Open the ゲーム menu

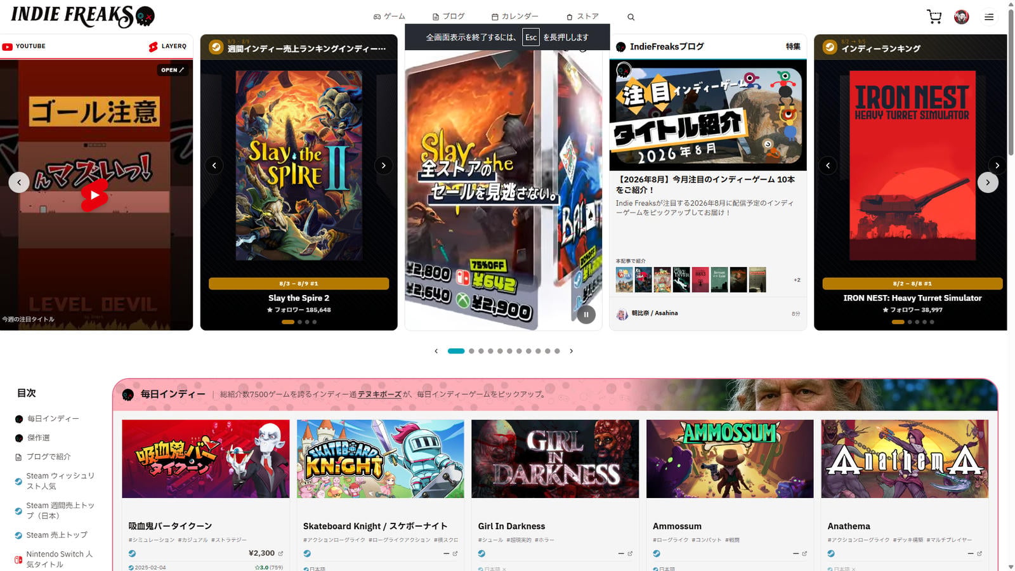click(390, 16)
